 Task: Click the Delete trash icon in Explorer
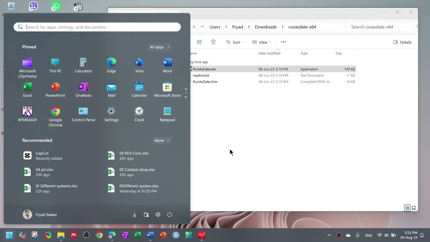coord(213,42)
